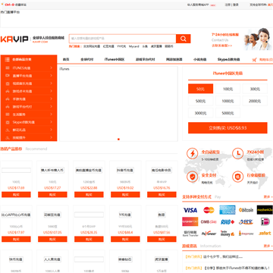The width and height of the screenshot is (273, 273).
Task: Select the 100元 recharge amount
Action: pos(227,89)
